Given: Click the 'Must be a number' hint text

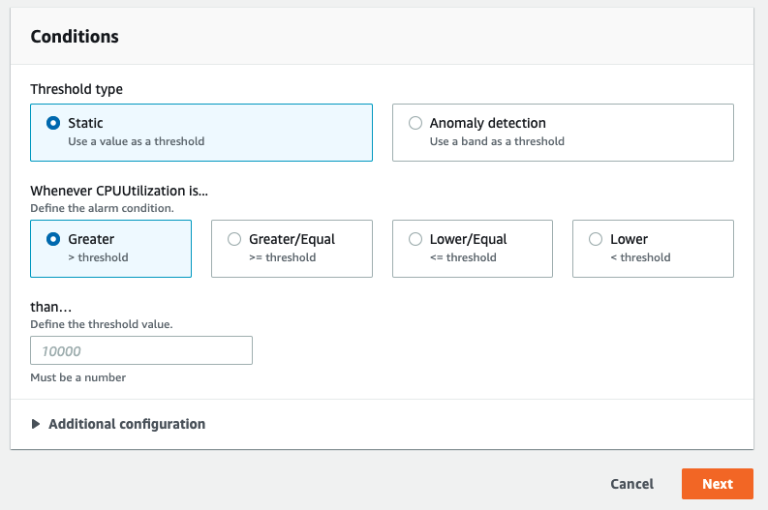Looking at the screenshot, I should [x=78, y=377].
